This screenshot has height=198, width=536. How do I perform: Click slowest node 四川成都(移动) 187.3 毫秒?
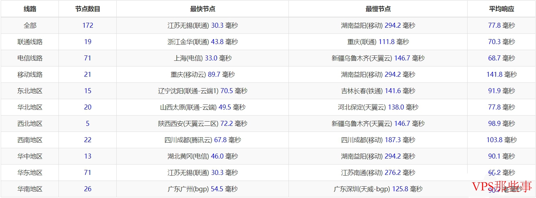(x=378, y=140)
